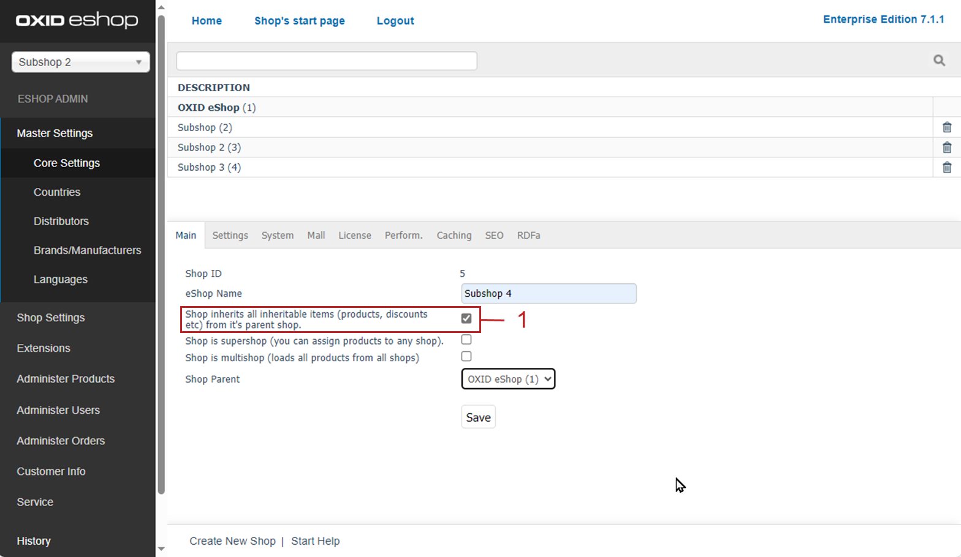Enable the shop is supershop checkbox
This screenshot has width=961, height=557.
pos(466,340)
